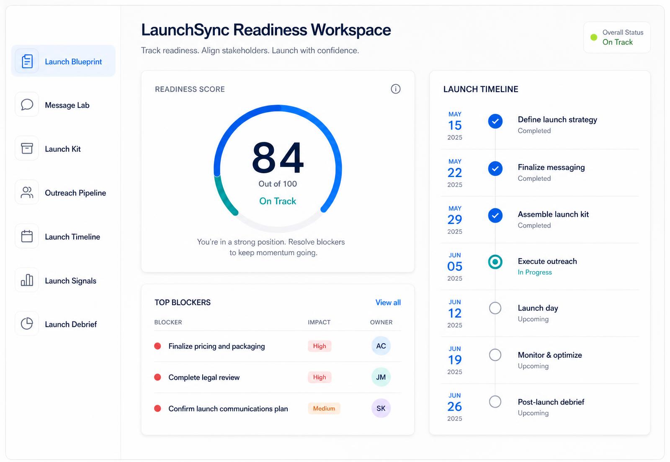Viewport: 670px width, 462px height.
Task: Click red dot beside Confirm launch communications plan
Action: tap(157, 408)
